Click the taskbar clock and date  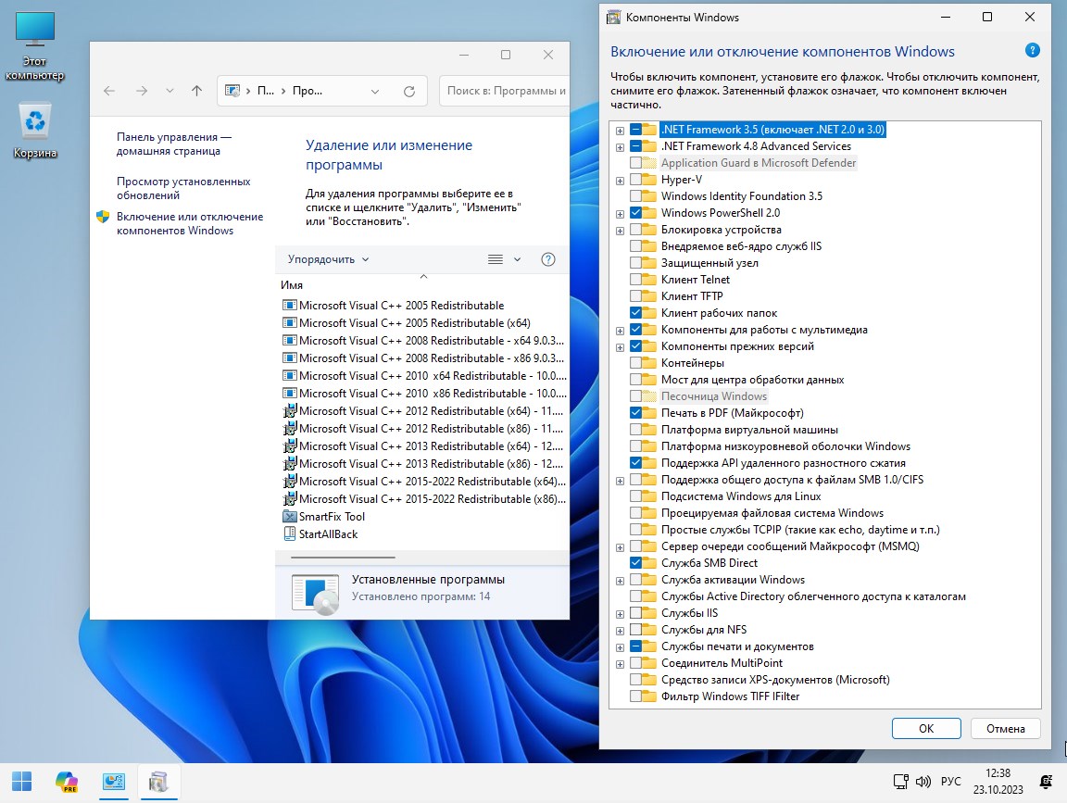click(x=998, y=781)
